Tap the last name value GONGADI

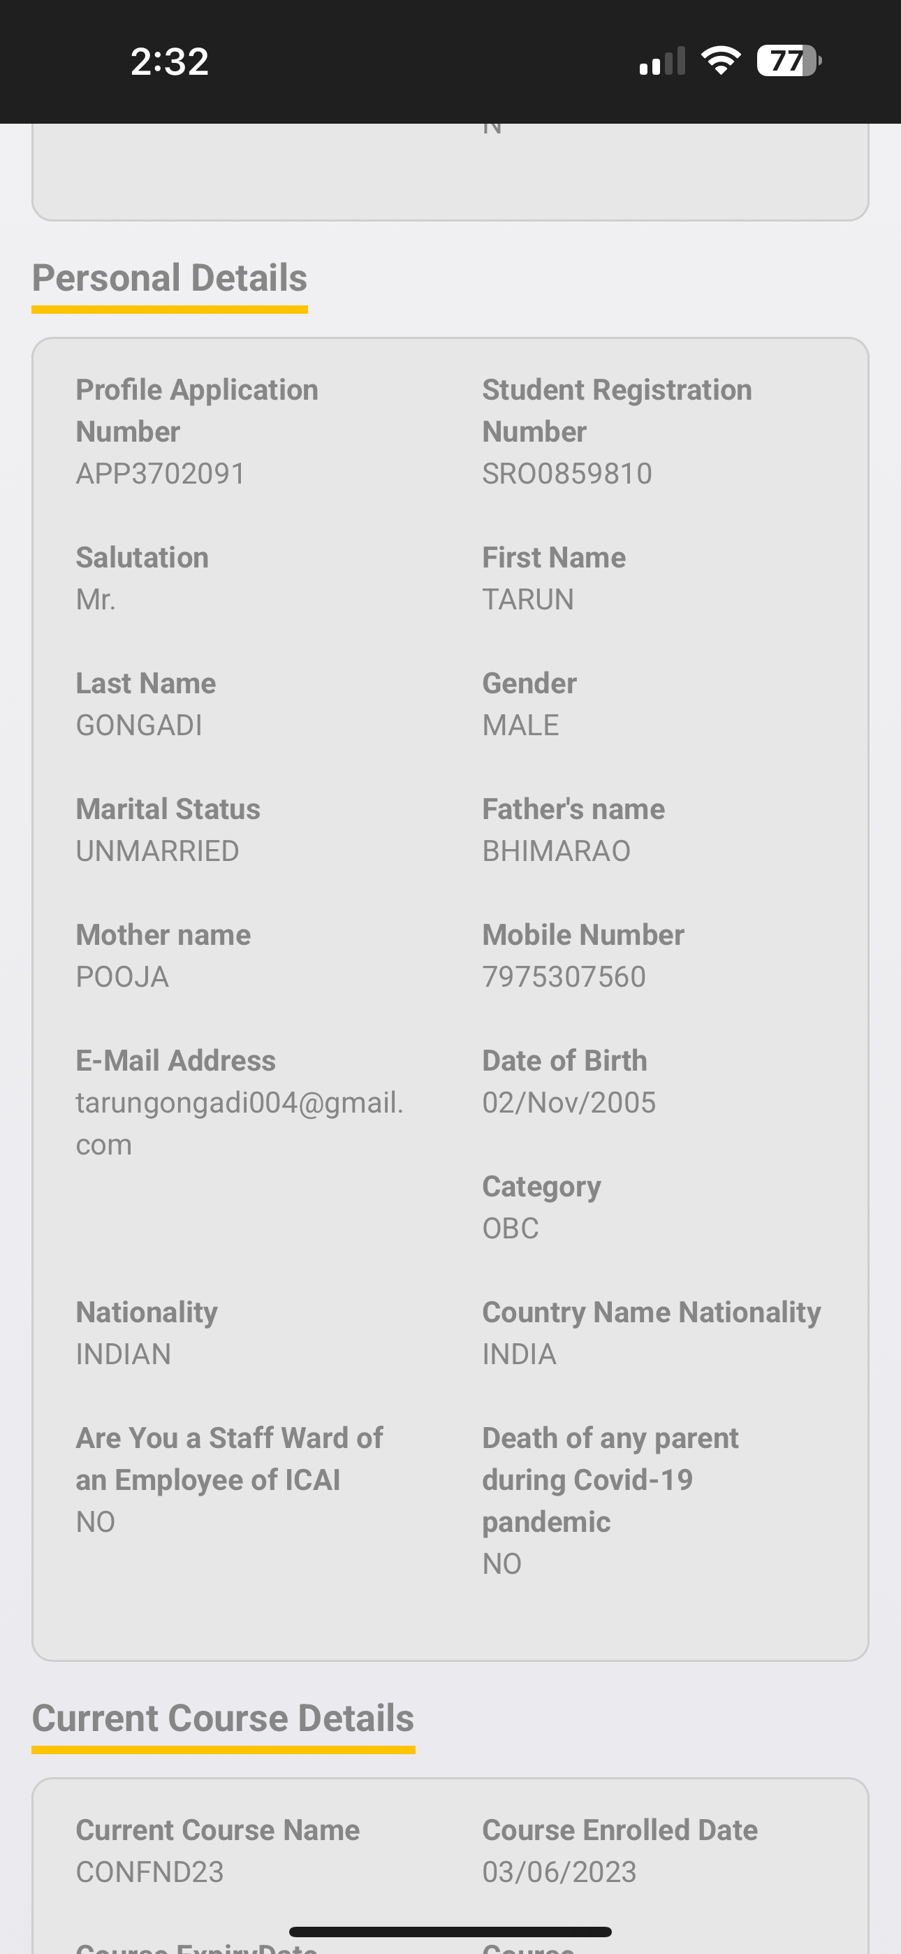pos(139,725)
